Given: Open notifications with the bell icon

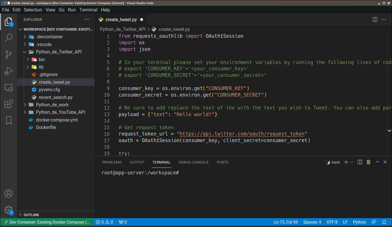Looking at the screenshot, I should tap(384, 222).
